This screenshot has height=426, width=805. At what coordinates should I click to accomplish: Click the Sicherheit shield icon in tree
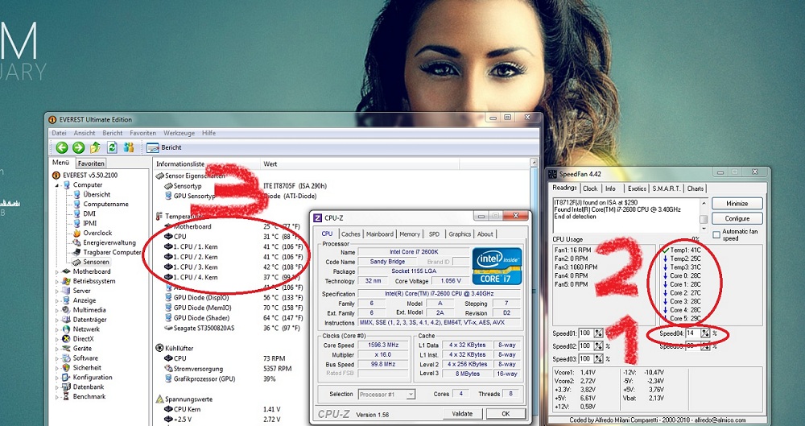66,368
